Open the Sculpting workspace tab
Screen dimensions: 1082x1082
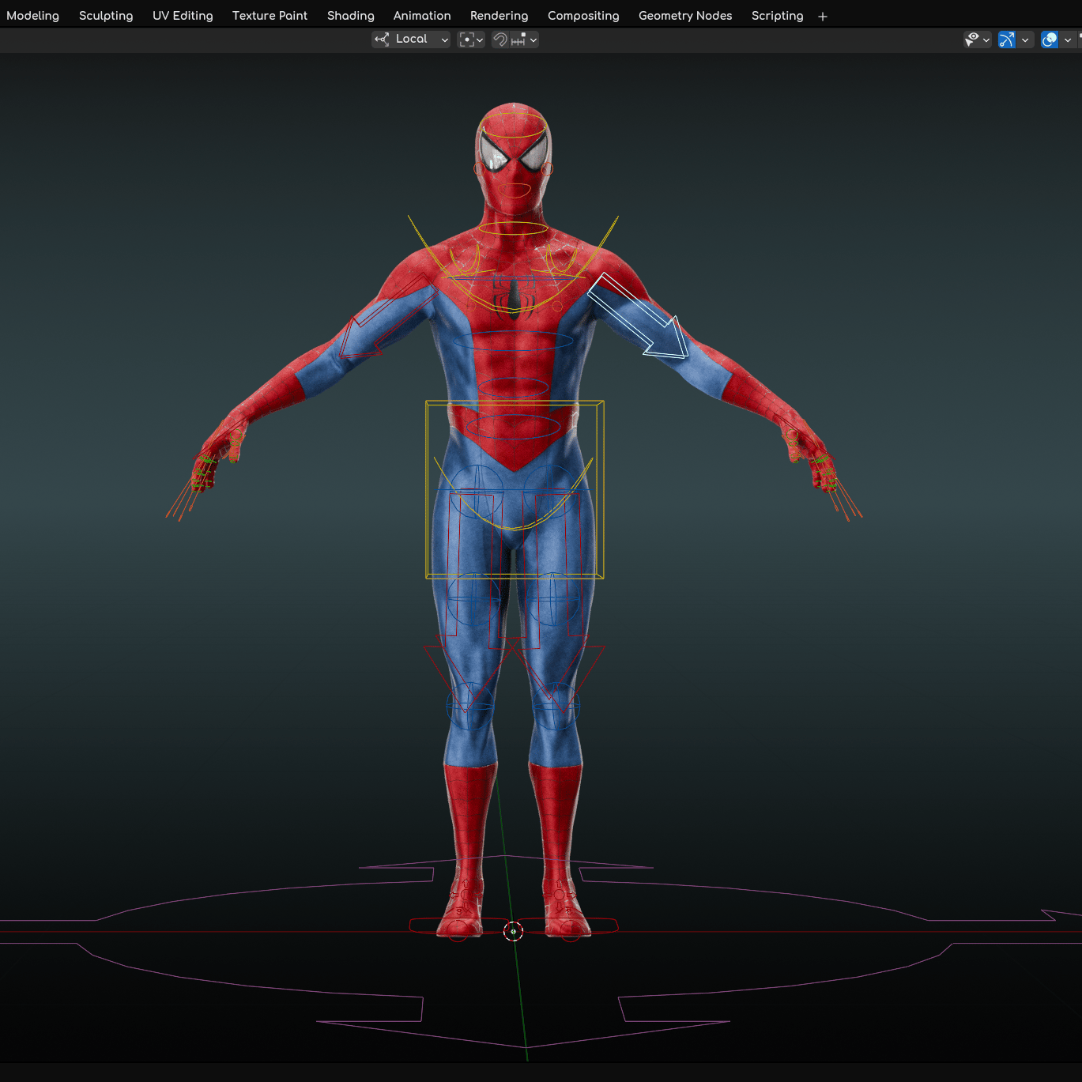[x=106, y=16]
